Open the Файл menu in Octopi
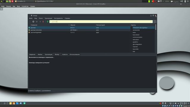The width and height of the screenshot is (190, 107). 31,18
